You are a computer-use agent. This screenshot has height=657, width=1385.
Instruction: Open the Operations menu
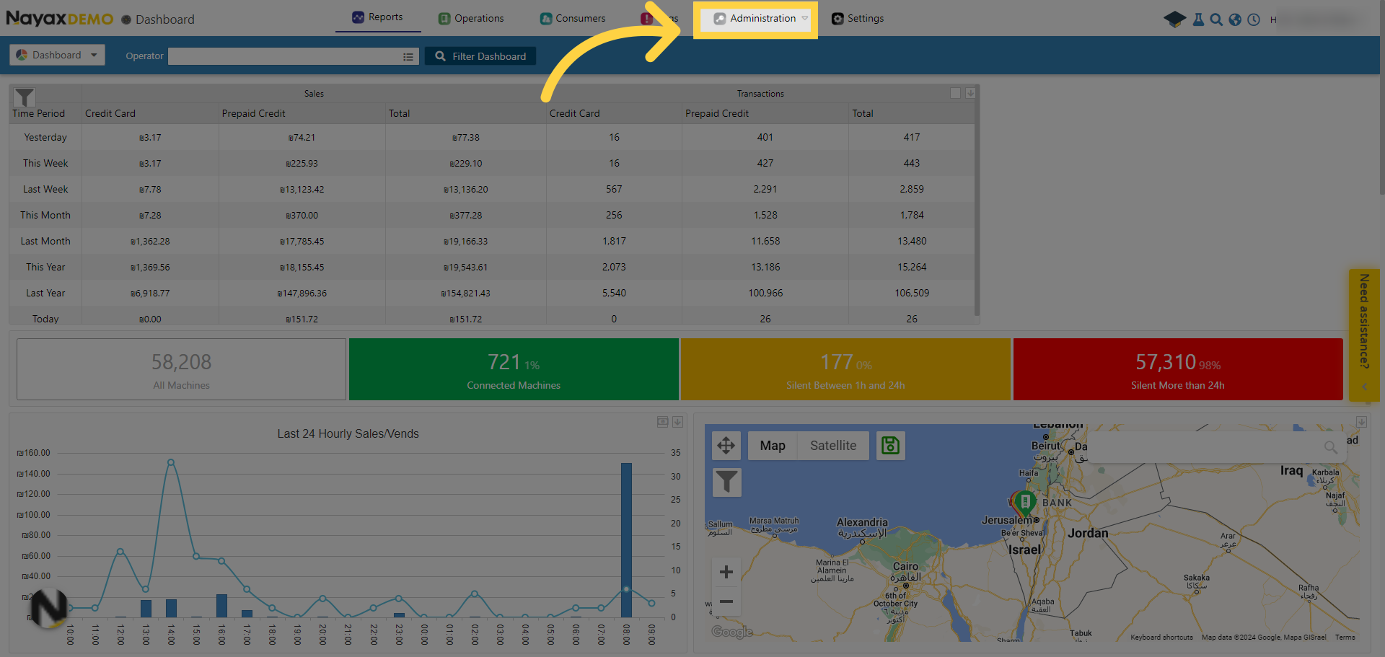(471, 19)
